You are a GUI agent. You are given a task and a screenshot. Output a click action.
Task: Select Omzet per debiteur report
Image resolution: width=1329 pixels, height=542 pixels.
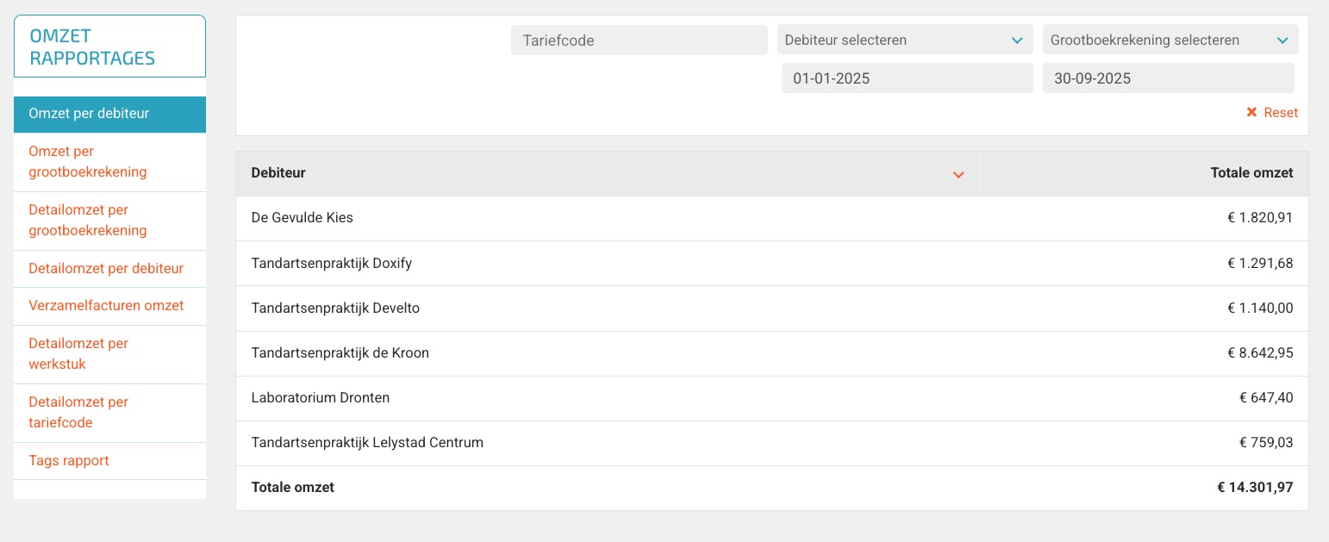(x=109, y=114)
